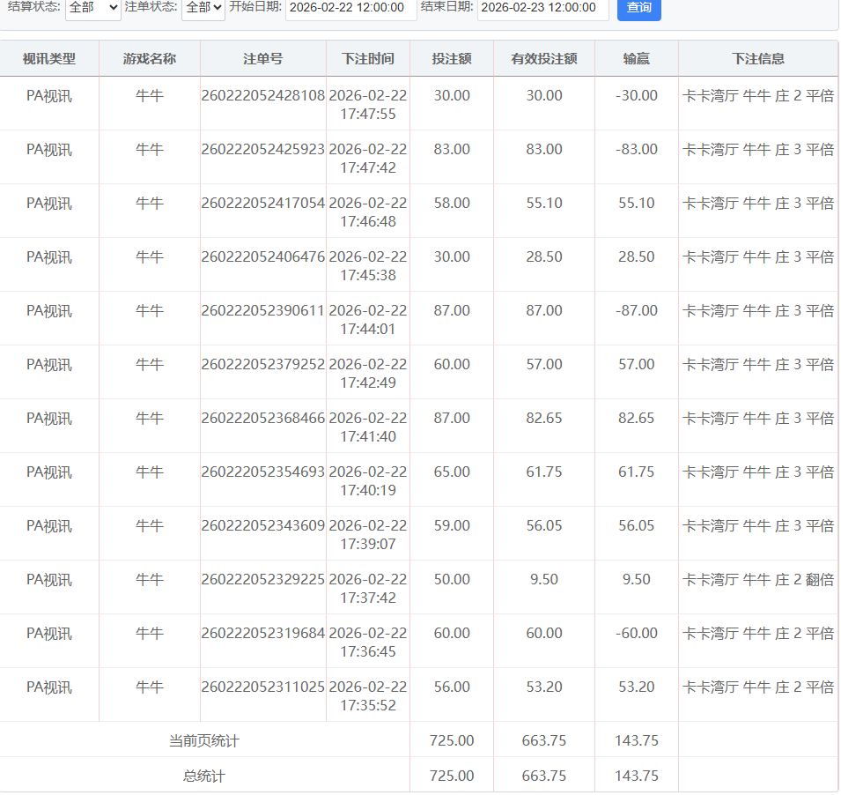Select bet number 260222052311025
The width and height of the screenshot is (841, 795).
[262, 687]
